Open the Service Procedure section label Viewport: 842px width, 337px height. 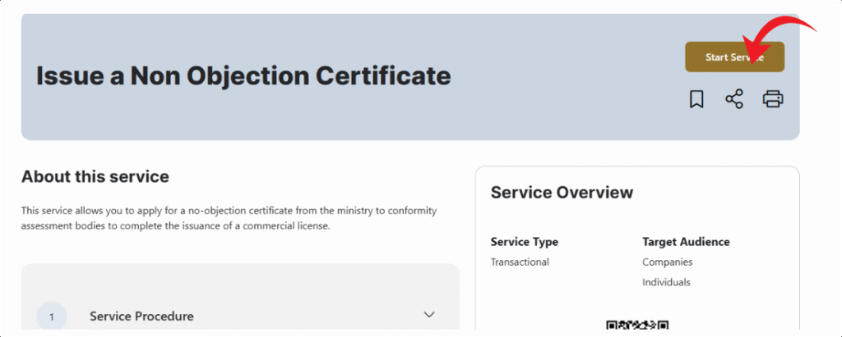click(141, 317)
